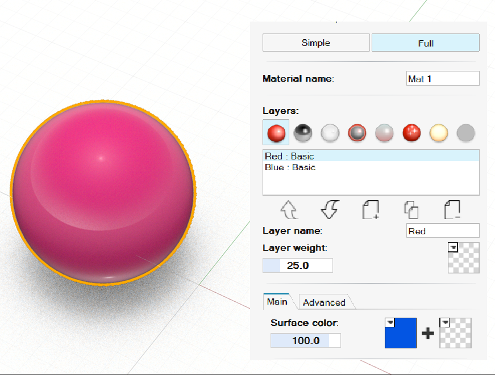Switch to Full material mode

pyautogui.click(x=426, y=43)
